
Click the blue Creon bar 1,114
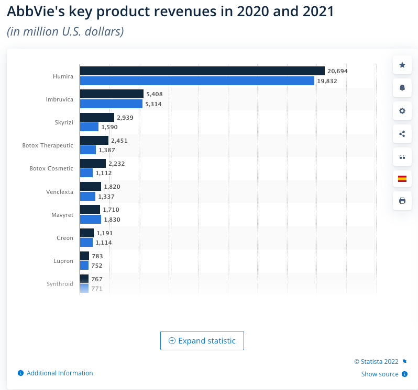[x=86, y=243]
